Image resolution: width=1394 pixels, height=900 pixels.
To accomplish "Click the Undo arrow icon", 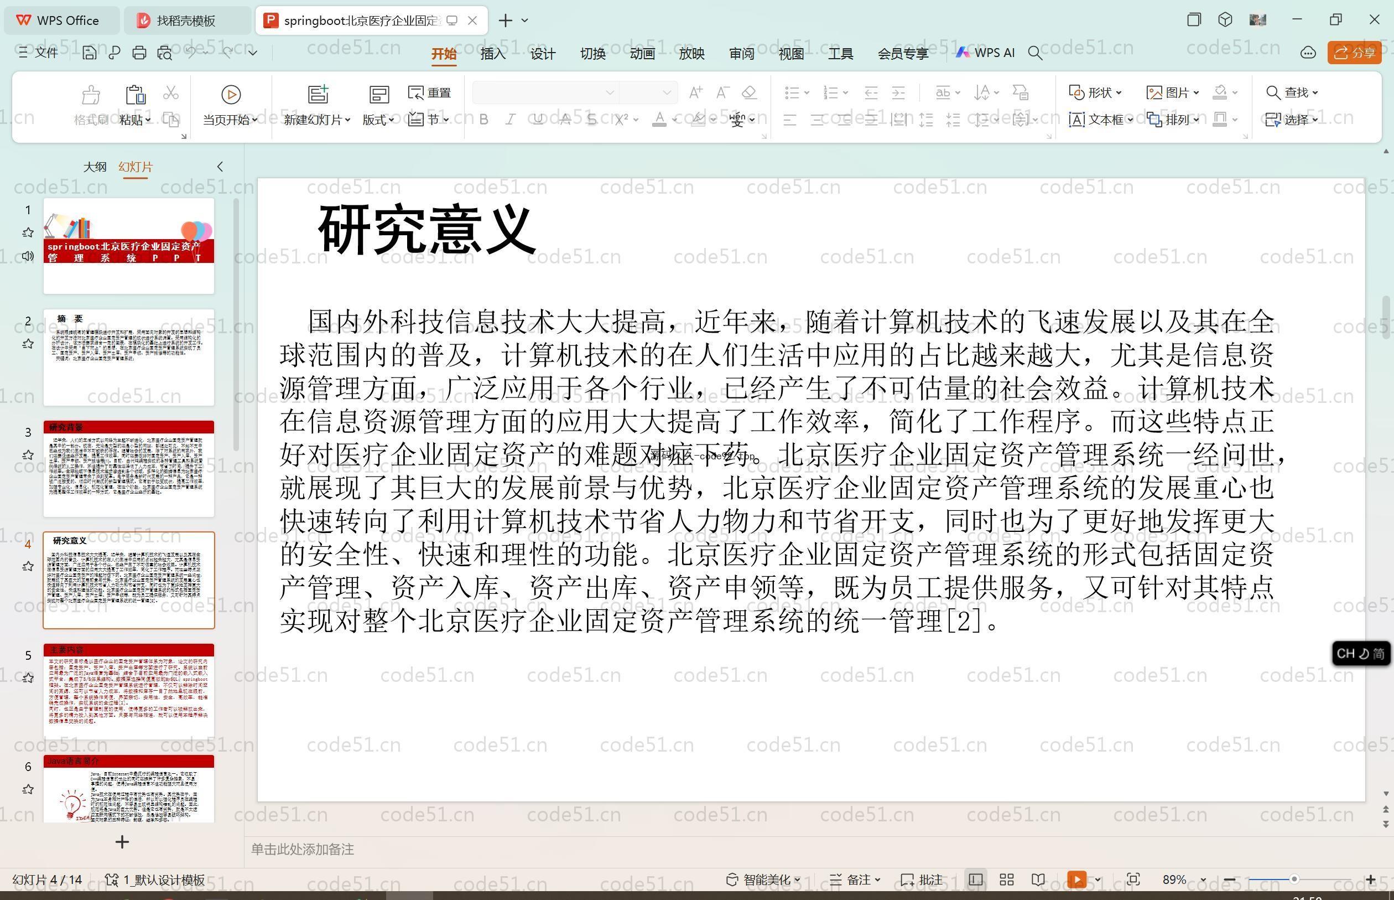I will (191, 52).
